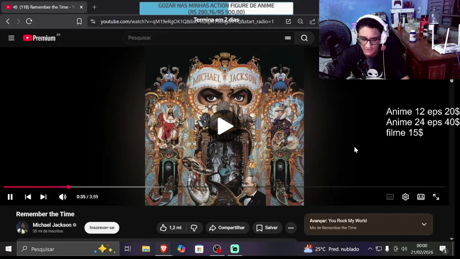
Task: Open the system volume tray icon
Action: point(404,249)
